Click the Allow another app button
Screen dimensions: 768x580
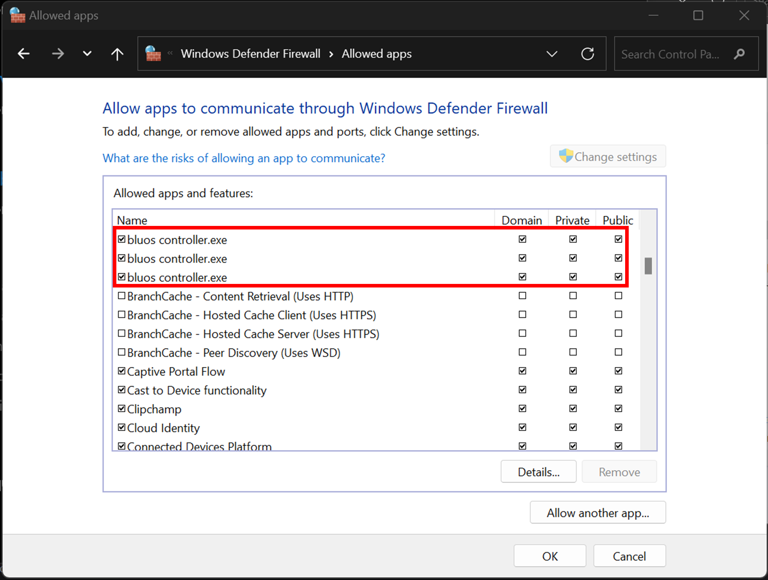pyautogui.click(x=598, y=513)
